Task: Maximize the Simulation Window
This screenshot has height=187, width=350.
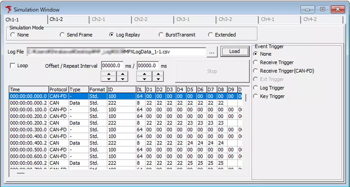Action: (322, 9)
